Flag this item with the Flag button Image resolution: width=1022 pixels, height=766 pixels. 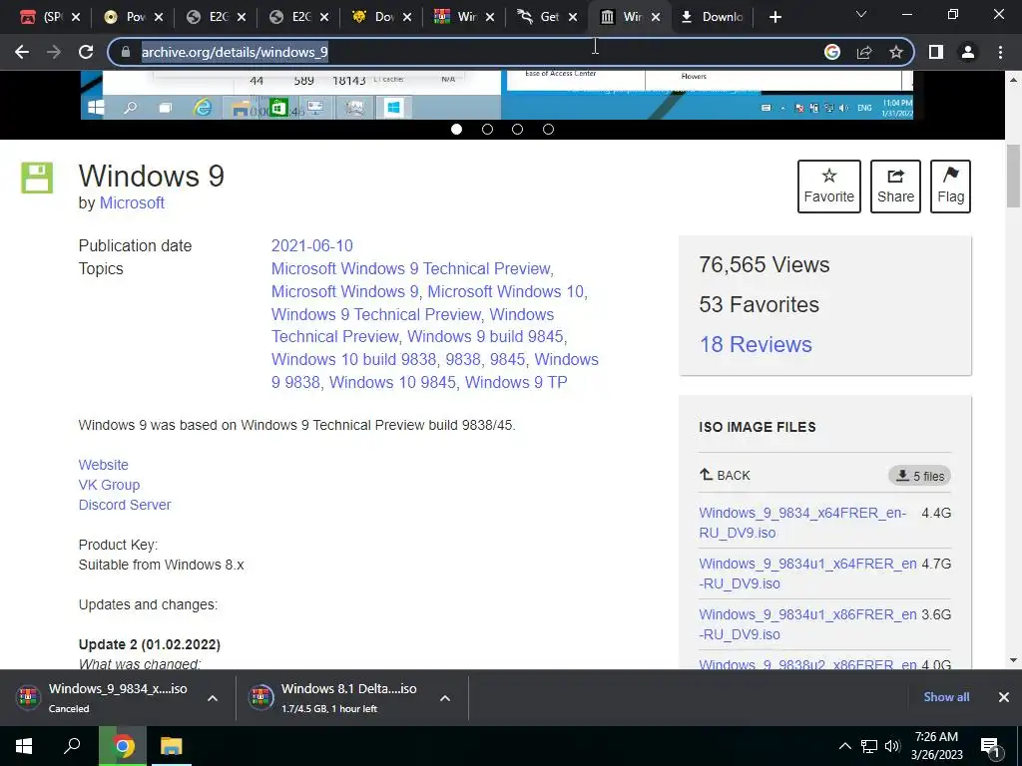pyautogui.click(x=950, y=187)
